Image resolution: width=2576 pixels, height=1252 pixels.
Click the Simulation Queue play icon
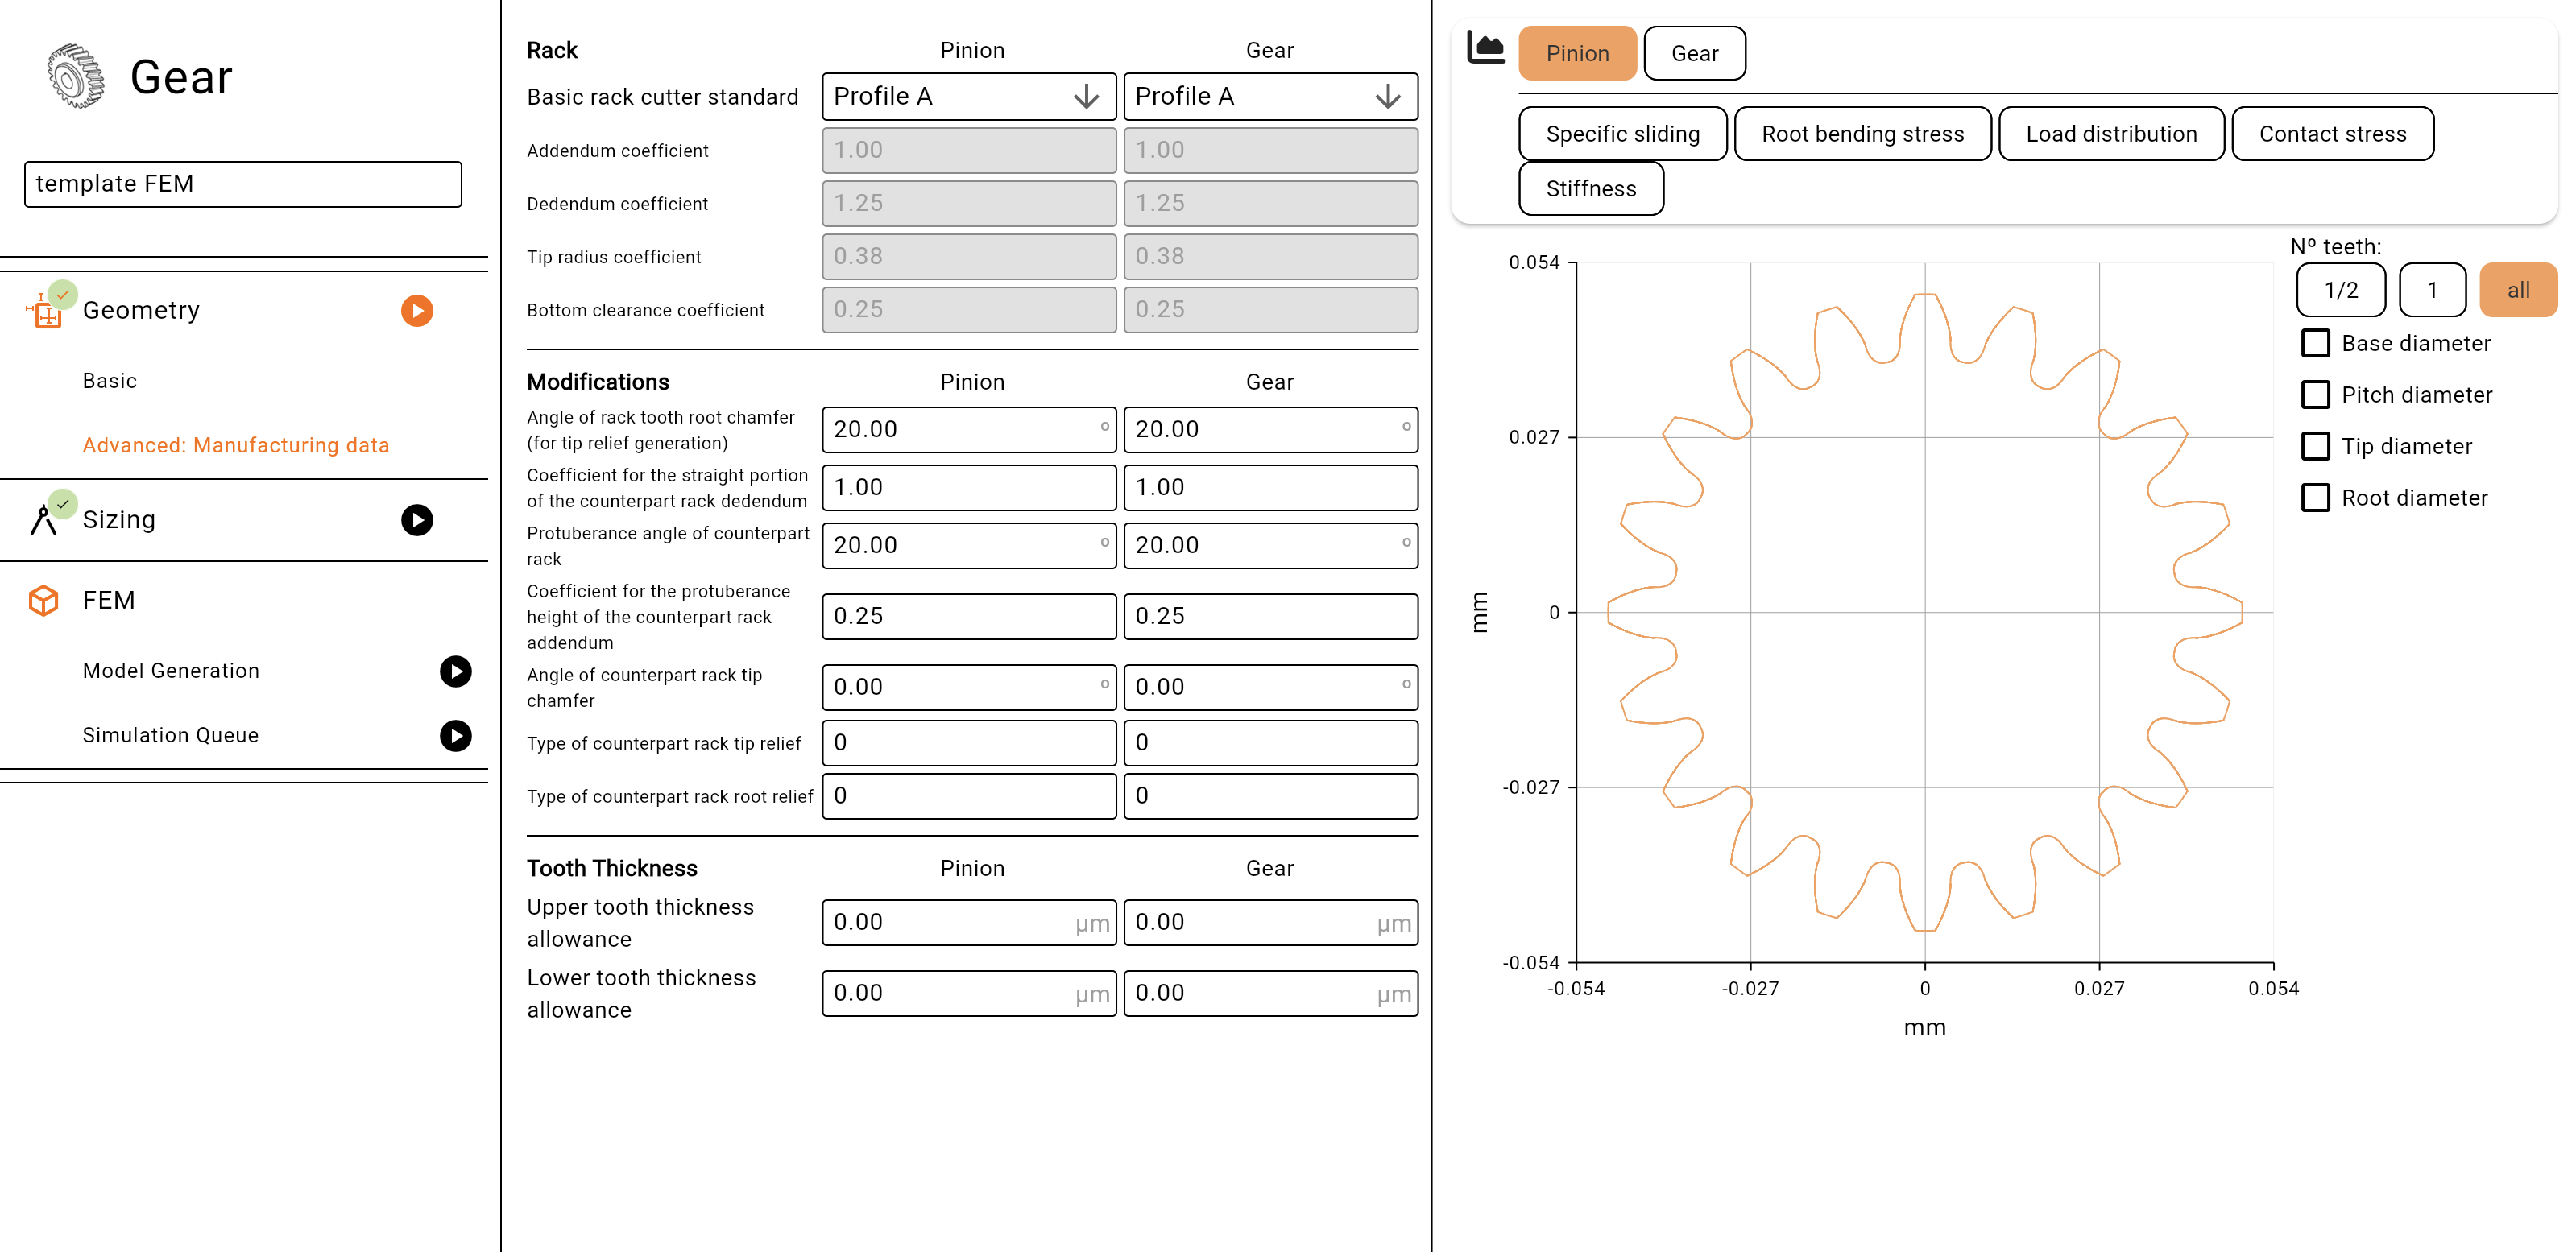(x=456, y=735)
